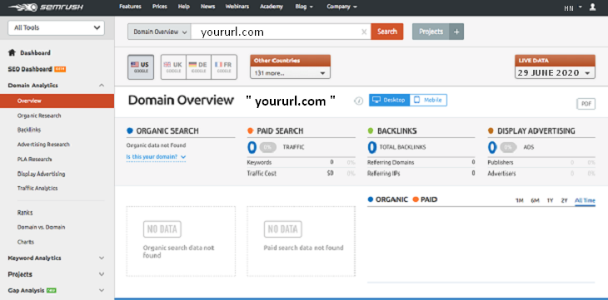
Task: Open the Help menu item
Action: (184, 7)
